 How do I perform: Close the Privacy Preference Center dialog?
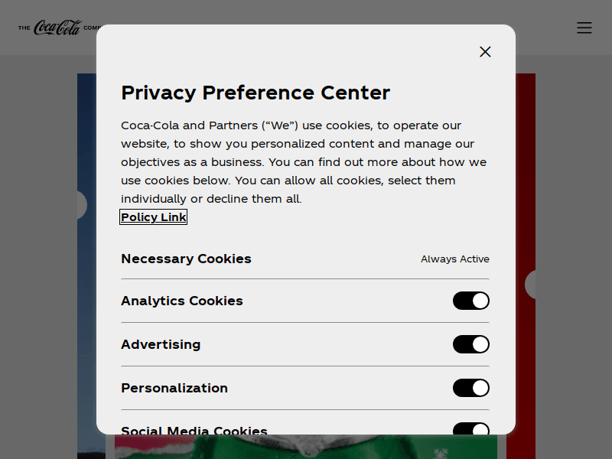coord(485,51)
